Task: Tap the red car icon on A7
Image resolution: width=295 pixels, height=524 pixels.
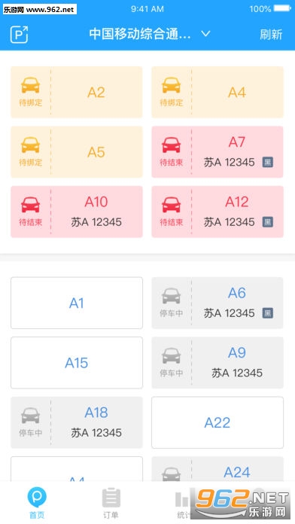Action: [x=171, y=145]
